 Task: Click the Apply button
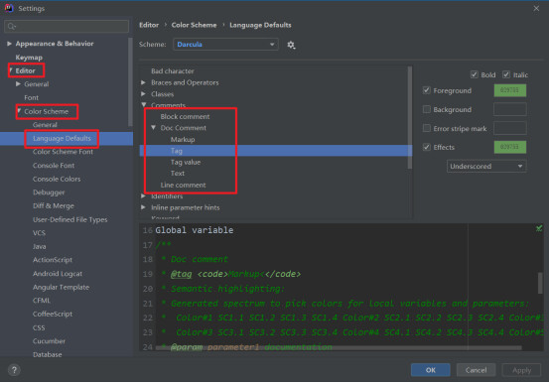coord(521,370)
